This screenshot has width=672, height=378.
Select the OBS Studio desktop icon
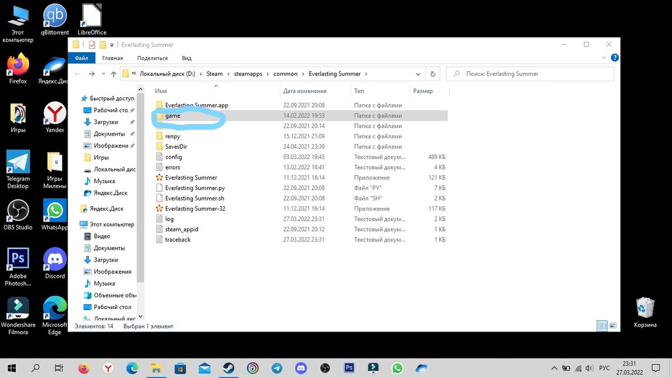tap(18, 215)
